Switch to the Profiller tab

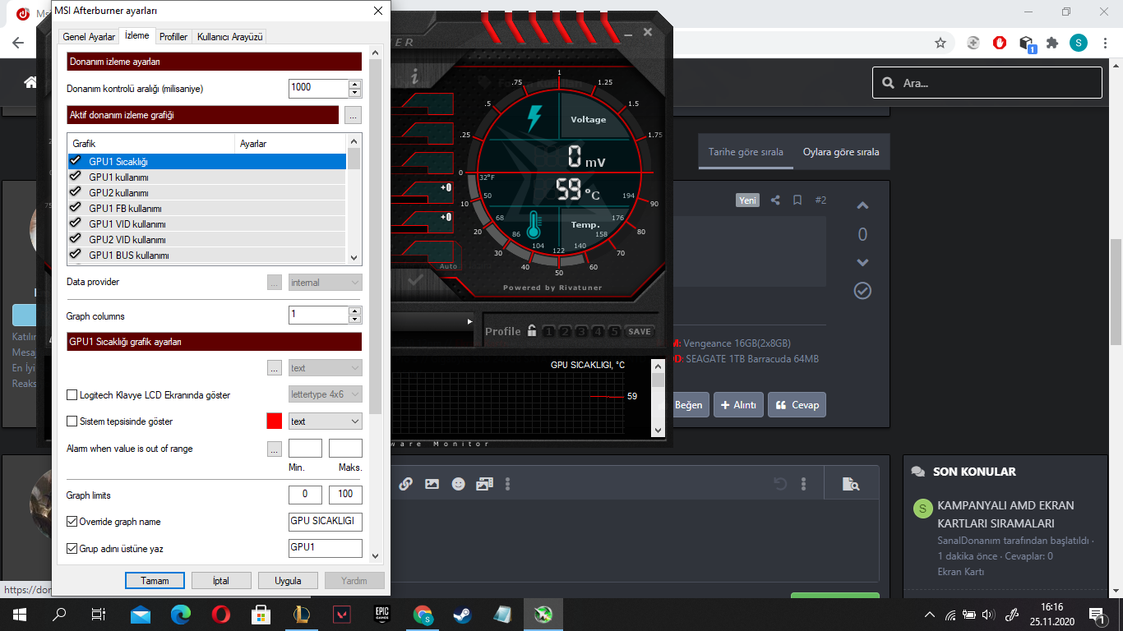pyautogui.click(x=173, y=35)
